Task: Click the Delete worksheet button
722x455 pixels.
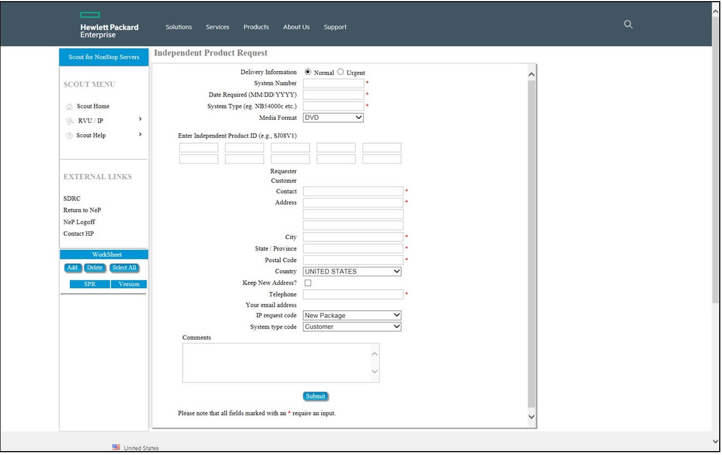Action: (x=95, y=267)
